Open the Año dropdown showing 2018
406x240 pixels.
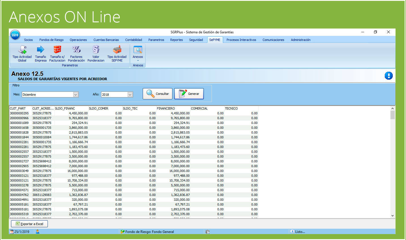(130, 95)
